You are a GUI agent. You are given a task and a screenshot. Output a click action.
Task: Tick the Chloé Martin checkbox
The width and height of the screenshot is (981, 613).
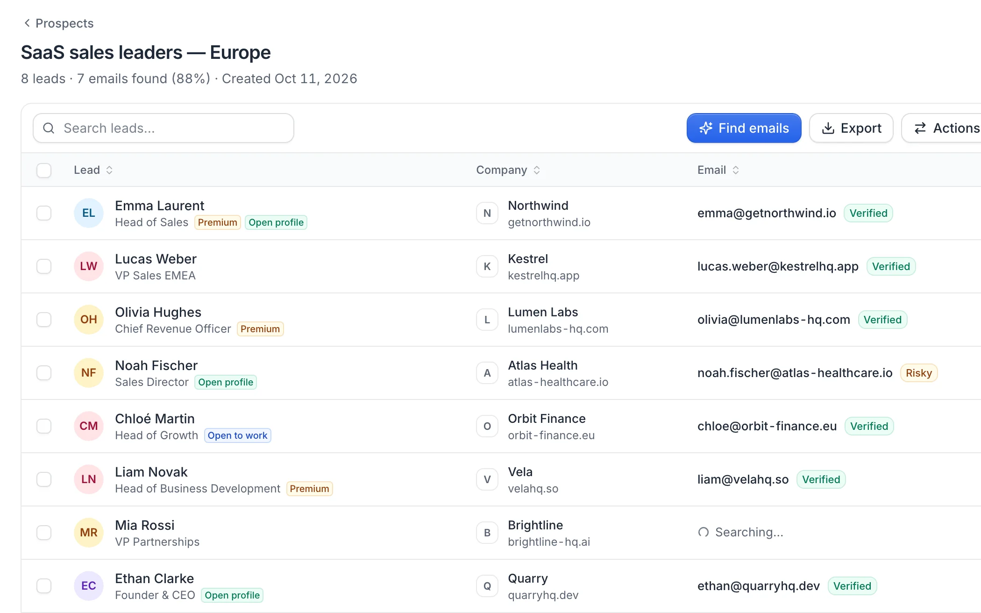[x=44, y=426]
